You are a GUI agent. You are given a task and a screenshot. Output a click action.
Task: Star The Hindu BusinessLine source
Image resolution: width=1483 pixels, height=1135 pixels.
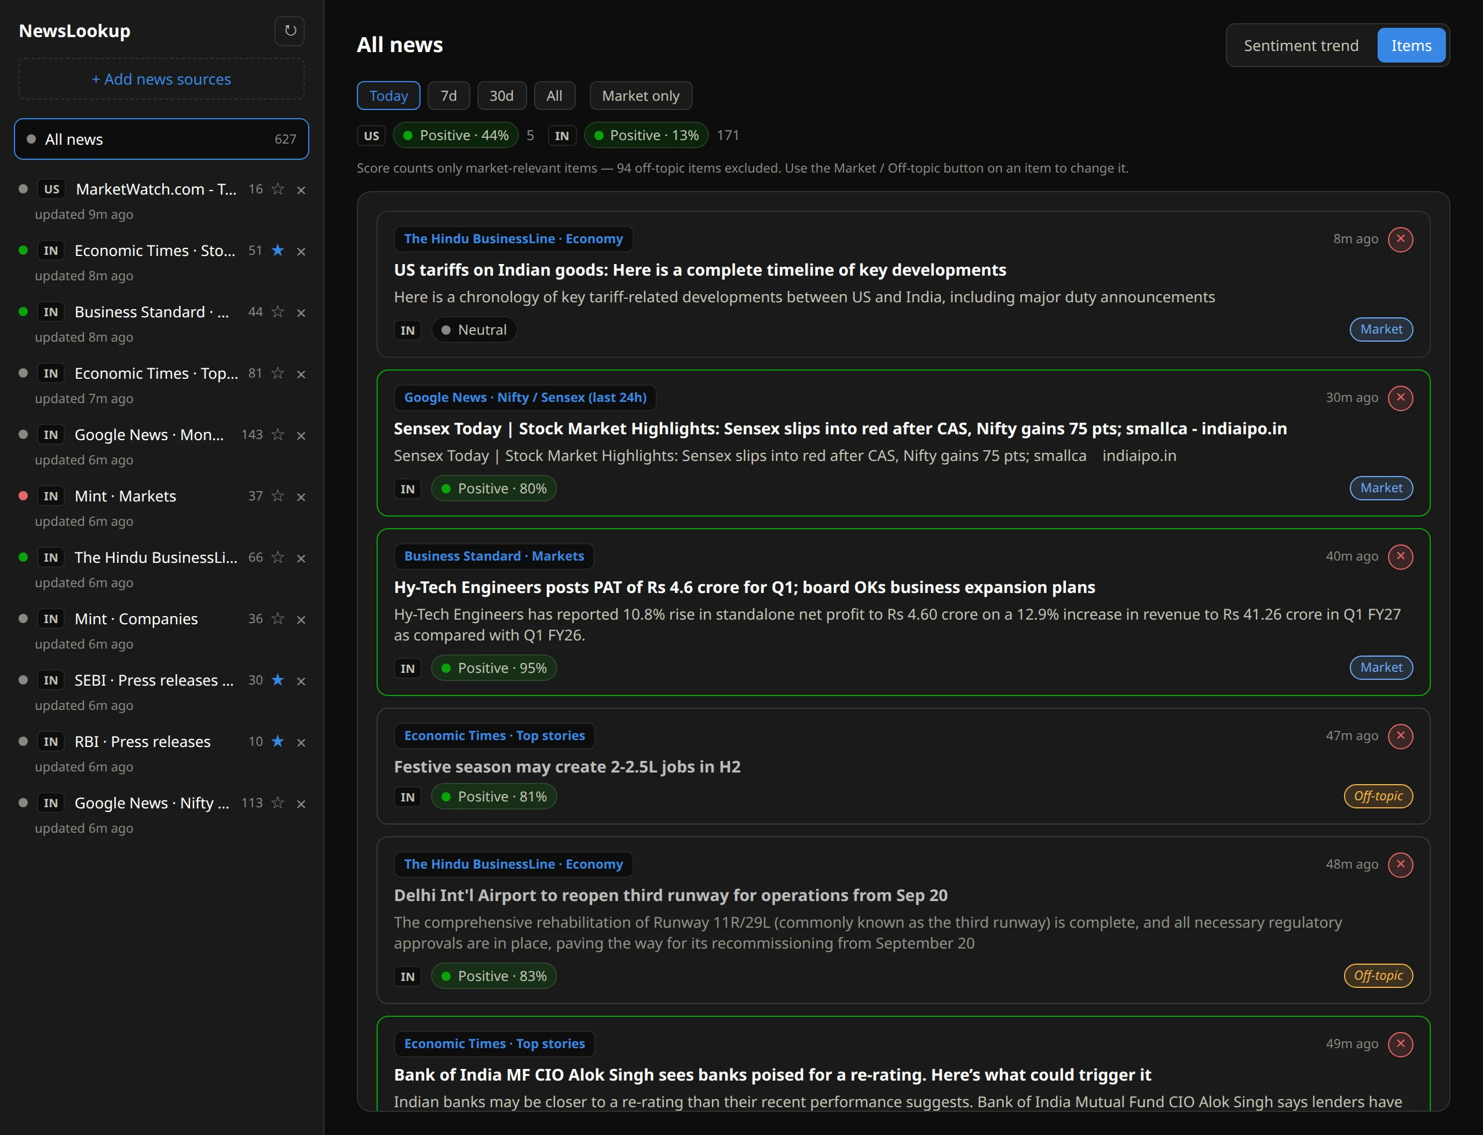[278, 557]
